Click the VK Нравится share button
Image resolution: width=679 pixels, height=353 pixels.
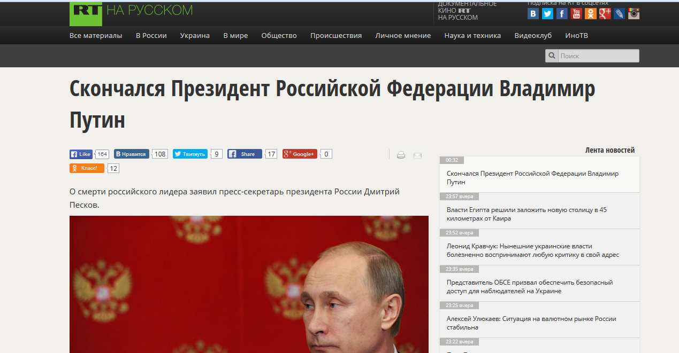coord(132,154)
